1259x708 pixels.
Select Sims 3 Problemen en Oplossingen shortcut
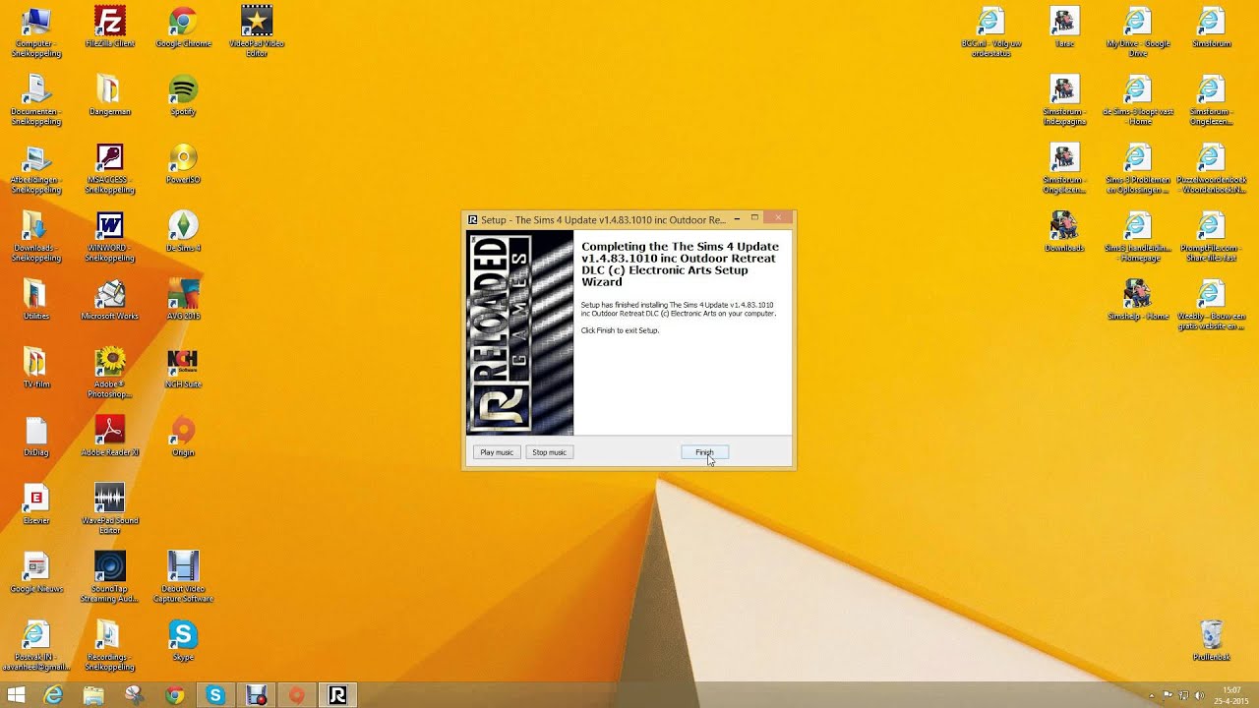[1138, 168]
